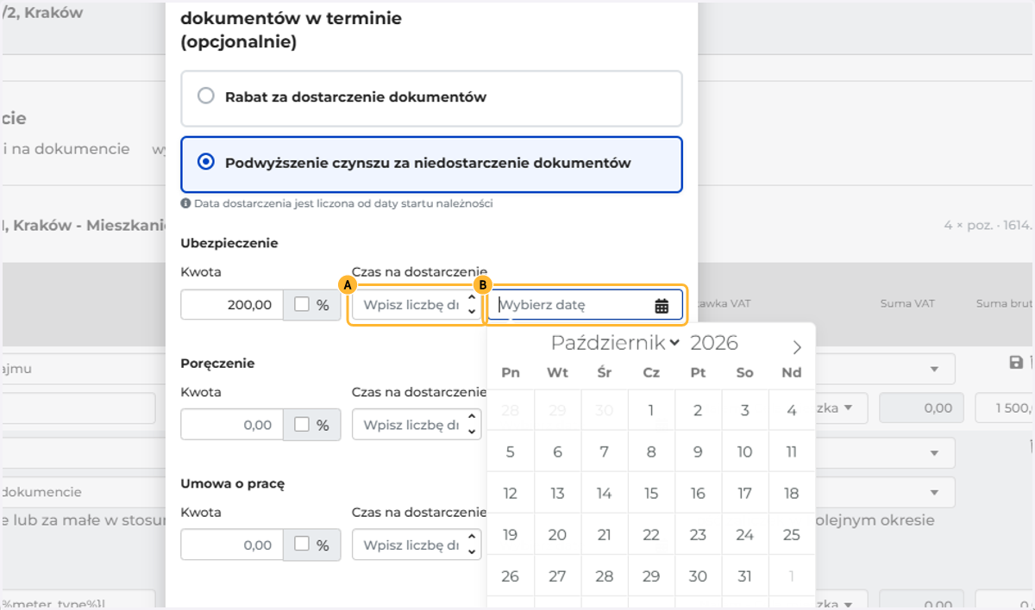Pick October 23 in the calendar
Image resolution: width=1035 pixels, height=610 pixels.
coord(698,535)
